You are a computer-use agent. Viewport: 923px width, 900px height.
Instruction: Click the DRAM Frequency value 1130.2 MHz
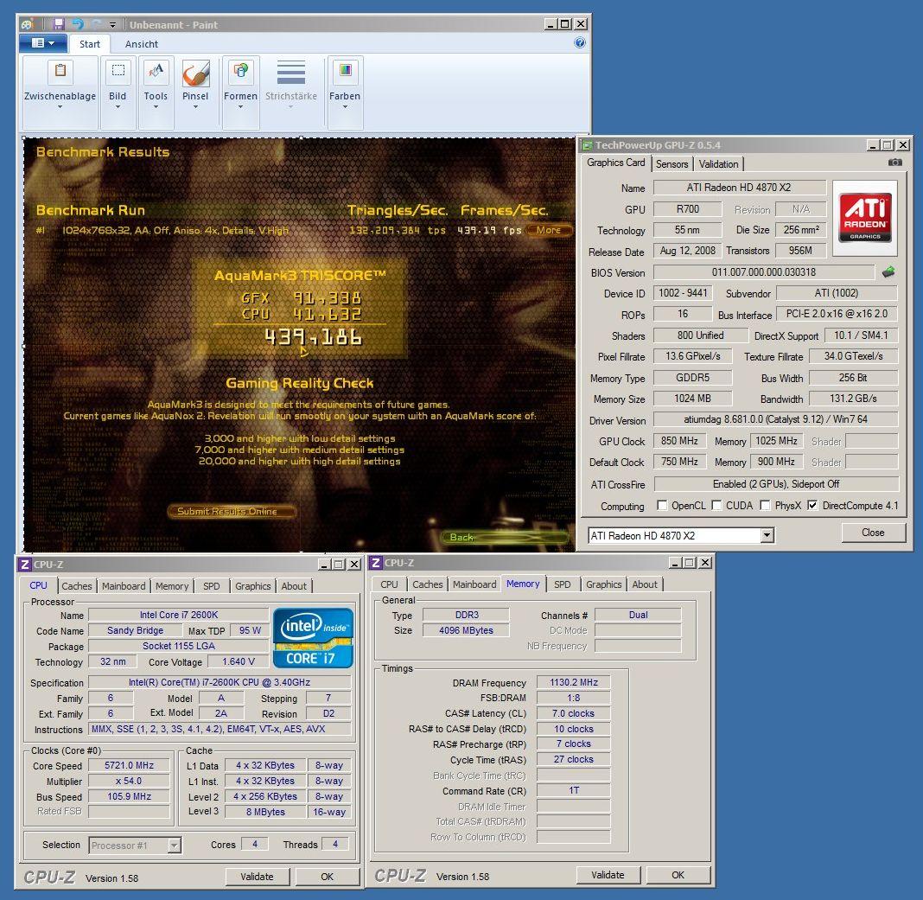[x=573, y=682]
